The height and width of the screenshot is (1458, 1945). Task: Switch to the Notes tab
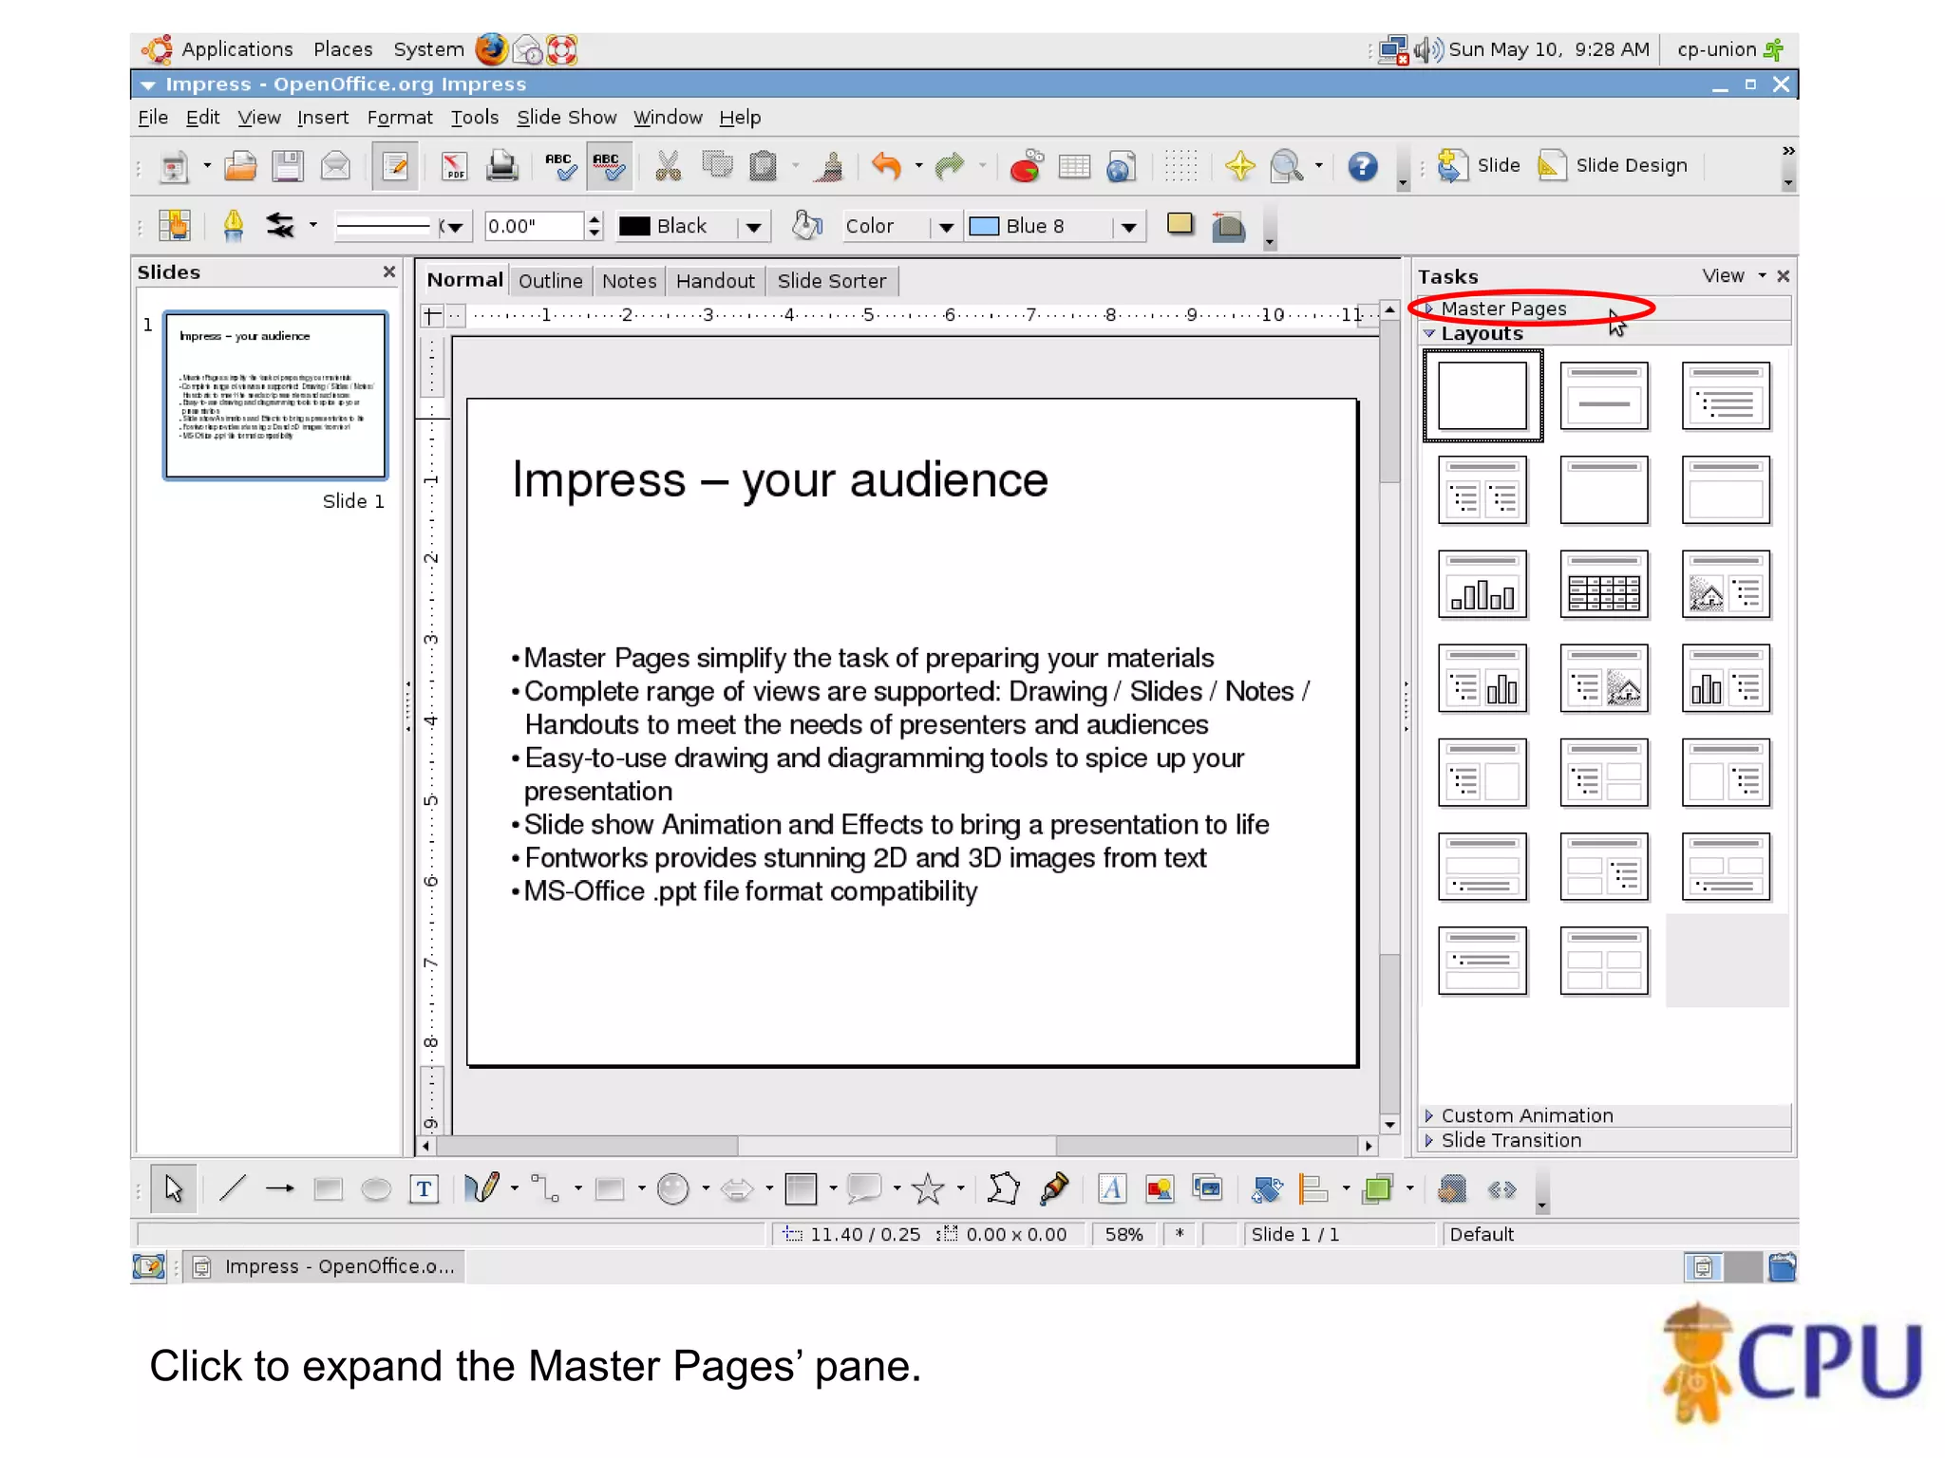(x=629, y=281)
